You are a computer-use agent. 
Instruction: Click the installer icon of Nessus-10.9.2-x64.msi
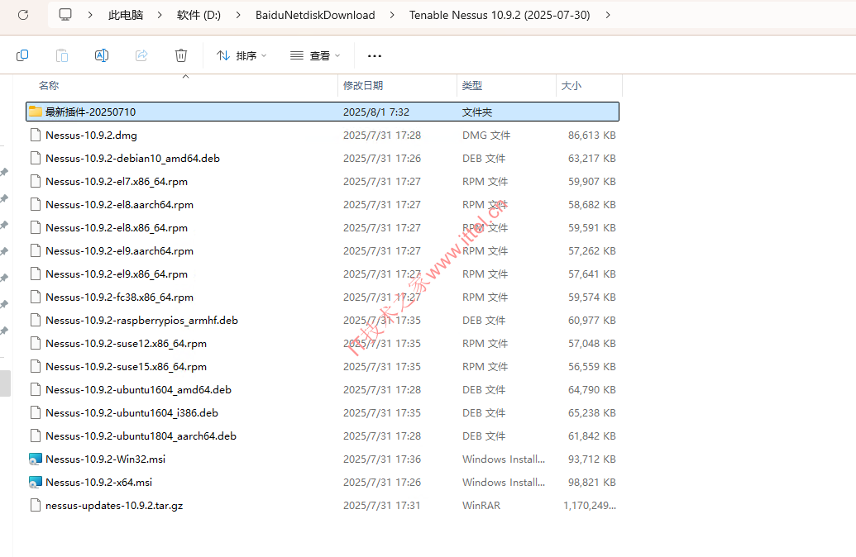[x=36, y=483]
